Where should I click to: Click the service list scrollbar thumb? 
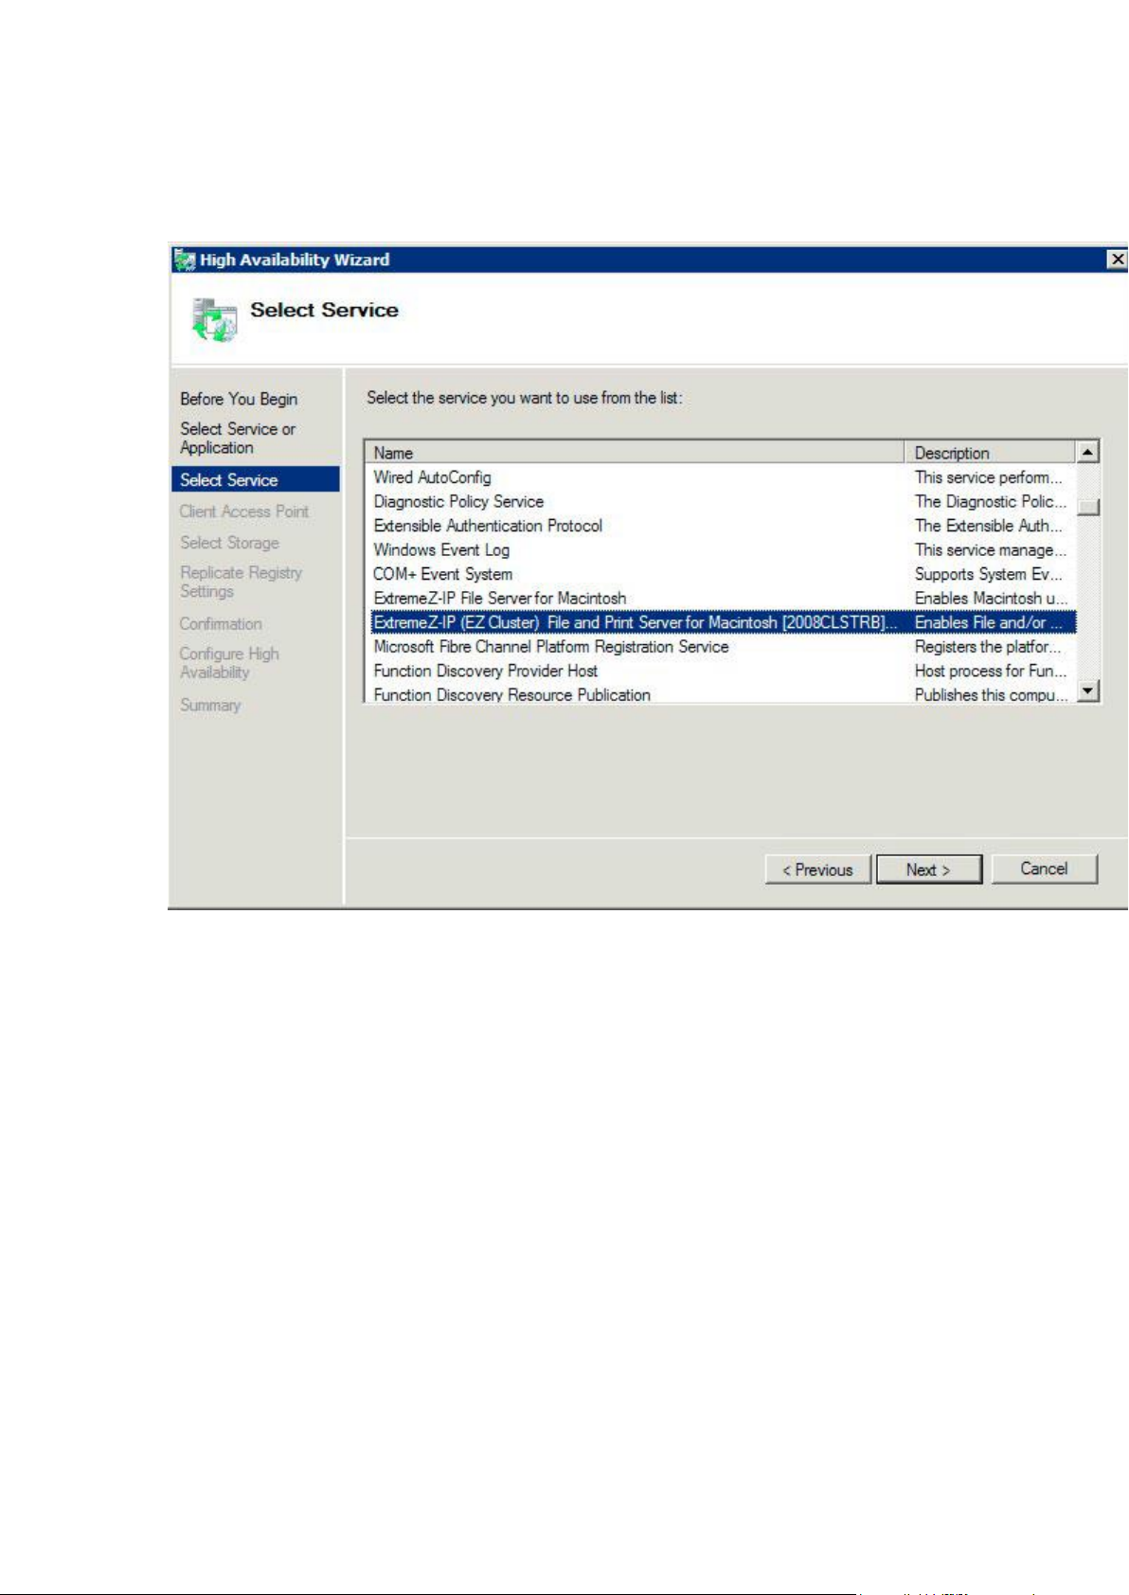pyautogui.click(x=1088, y=507)
